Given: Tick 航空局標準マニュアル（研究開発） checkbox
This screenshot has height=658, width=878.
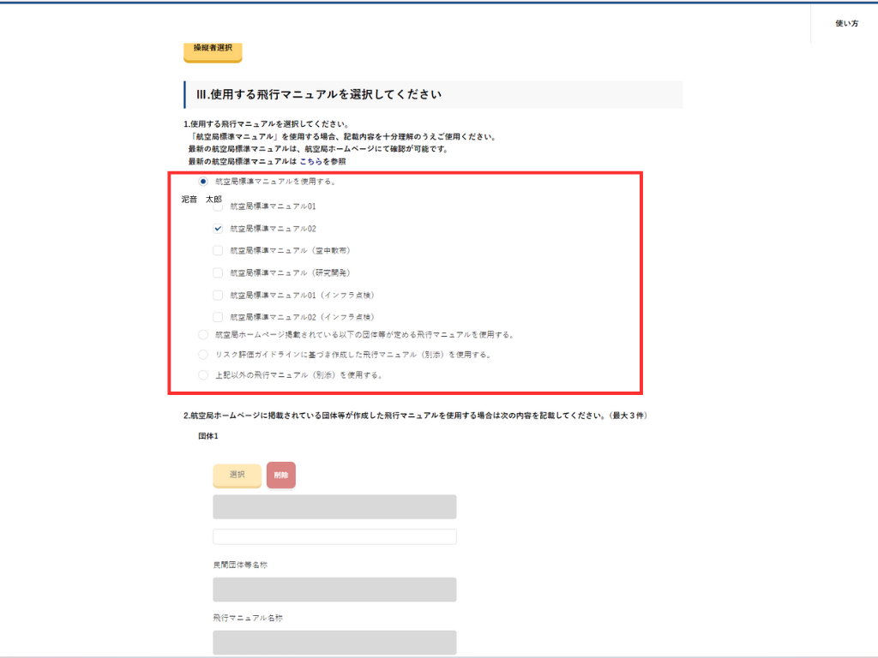Looking at the screenshot, I should click(218, 273).
